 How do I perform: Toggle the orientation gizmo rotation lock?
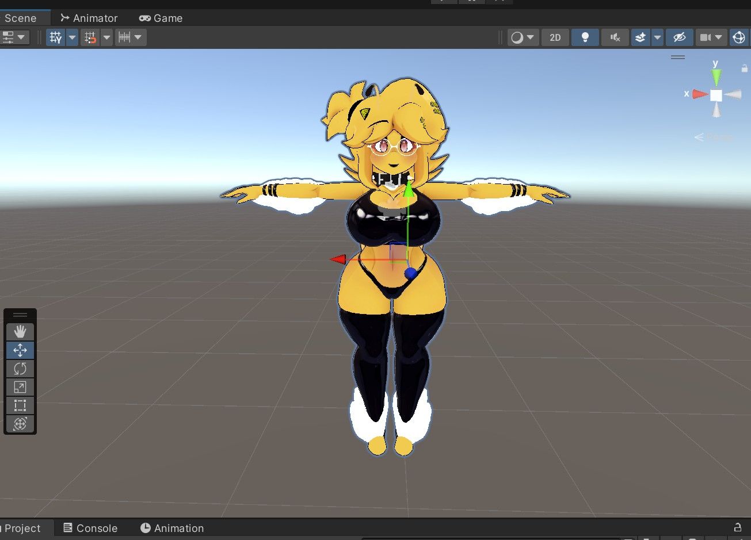coord(744,68)
